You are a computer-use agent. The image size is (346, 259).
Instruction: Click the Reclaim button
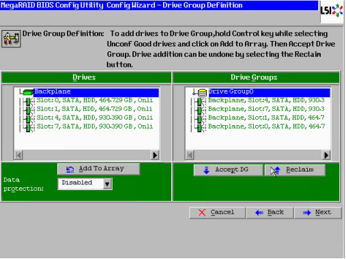click(x=295, y=170)
